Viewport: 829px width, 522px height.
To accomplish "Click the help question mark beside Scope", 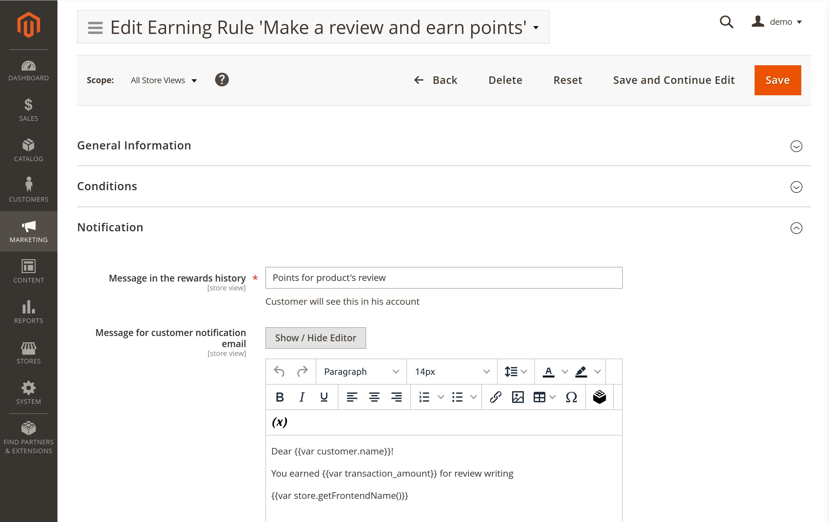I will (222, 80).
